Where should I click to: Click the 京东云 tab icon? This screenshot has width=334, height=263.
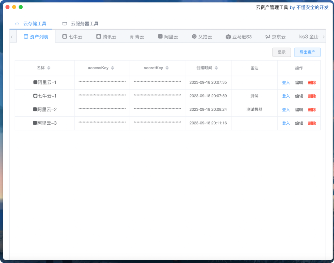tap(268, 37)
